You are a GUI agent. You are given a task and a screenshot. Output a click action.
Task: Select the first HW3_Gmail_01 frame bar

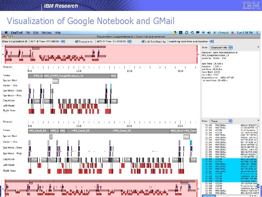click(x=39, y=131)
